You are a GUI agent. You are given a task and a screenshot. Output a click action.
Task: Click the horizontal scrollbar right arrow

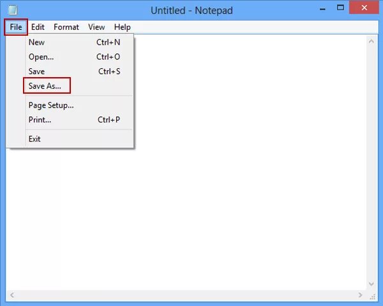[360, 295]
